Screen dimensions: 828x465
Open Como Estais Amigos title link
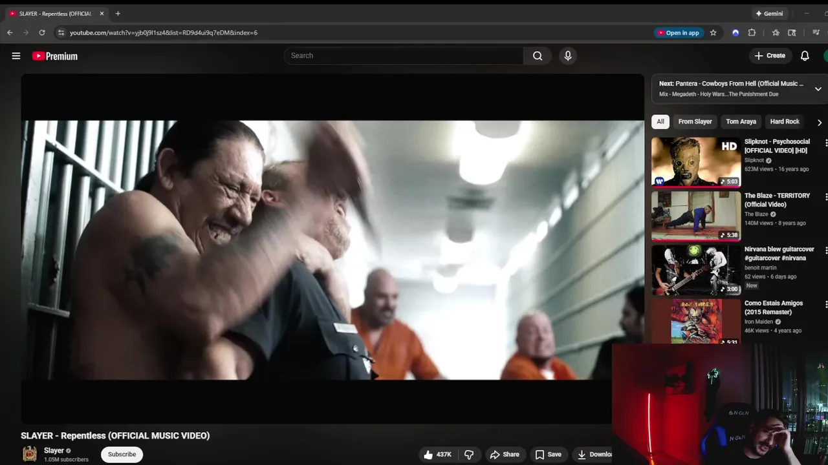[x=774, y=307]
